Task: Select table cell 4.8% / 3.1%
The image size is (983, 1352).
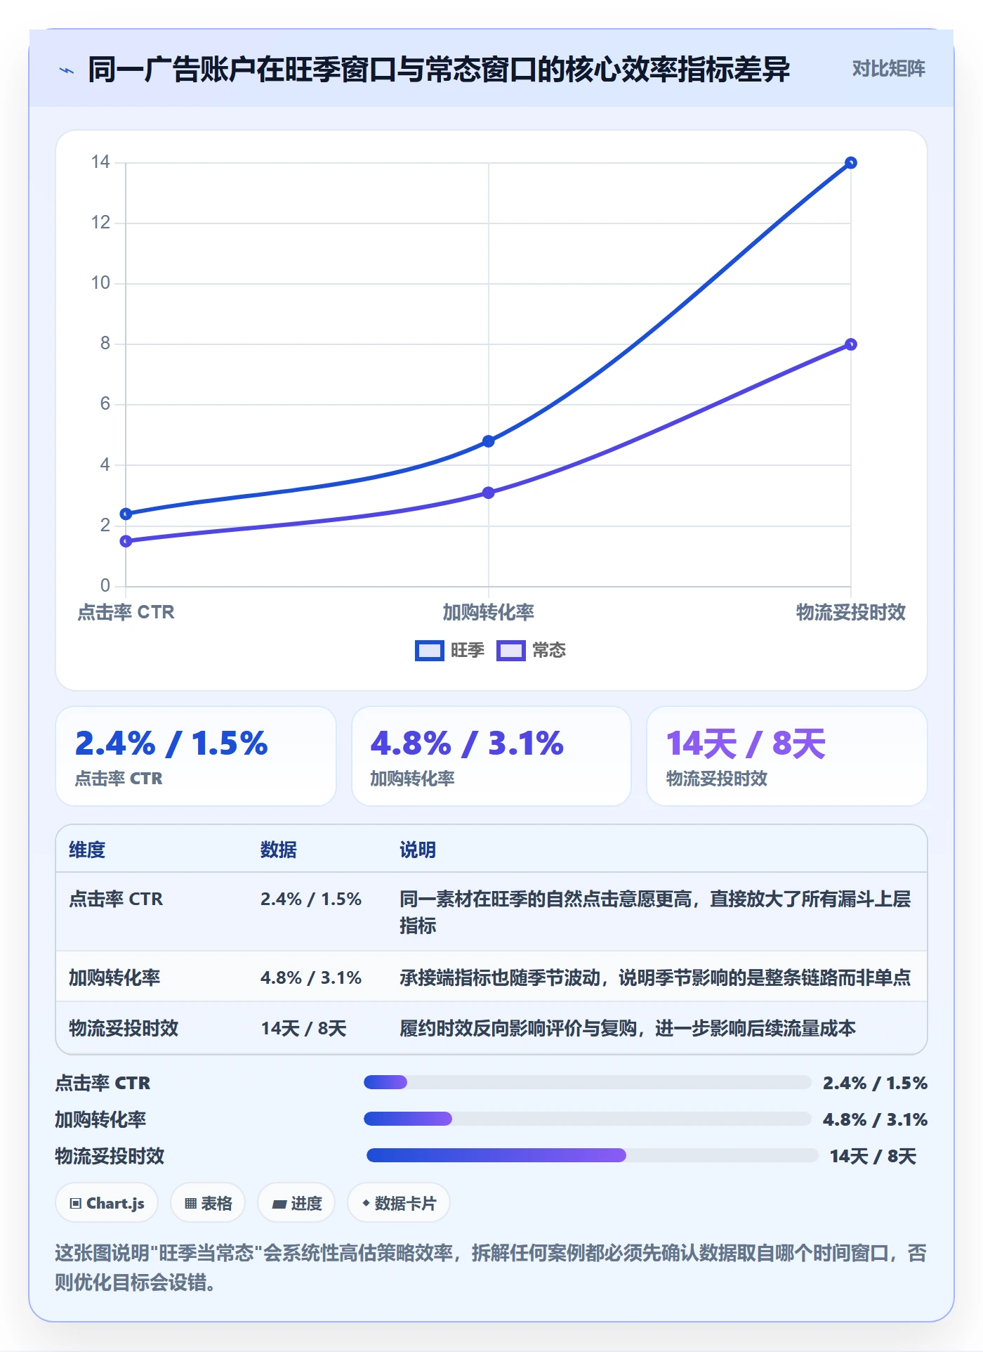Action: click(311, 977)
